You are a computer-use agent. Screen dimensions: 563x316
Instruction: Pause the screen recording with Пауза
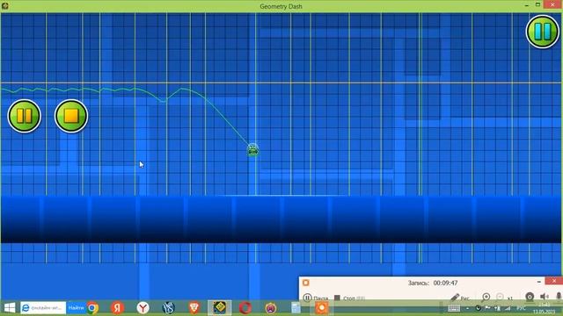pyautogui.click(x=315, y=298)
